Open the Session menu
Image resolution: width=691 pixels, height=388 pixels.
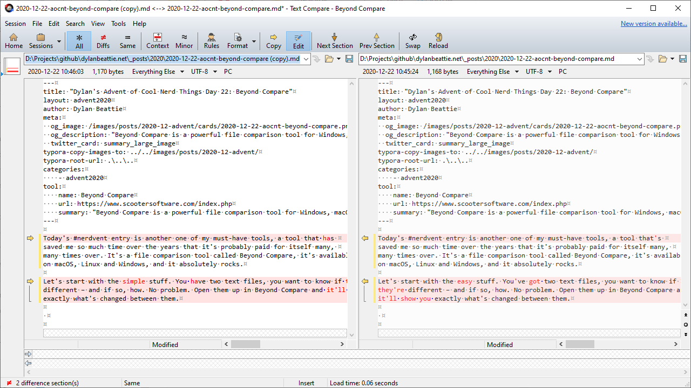tap(15, 24)
